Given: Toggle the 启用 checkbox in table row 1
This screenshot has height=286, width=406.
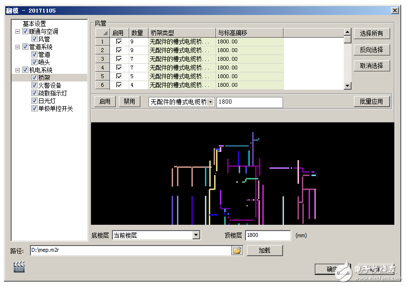Looking at the screenshot, I should coord(119,41).
